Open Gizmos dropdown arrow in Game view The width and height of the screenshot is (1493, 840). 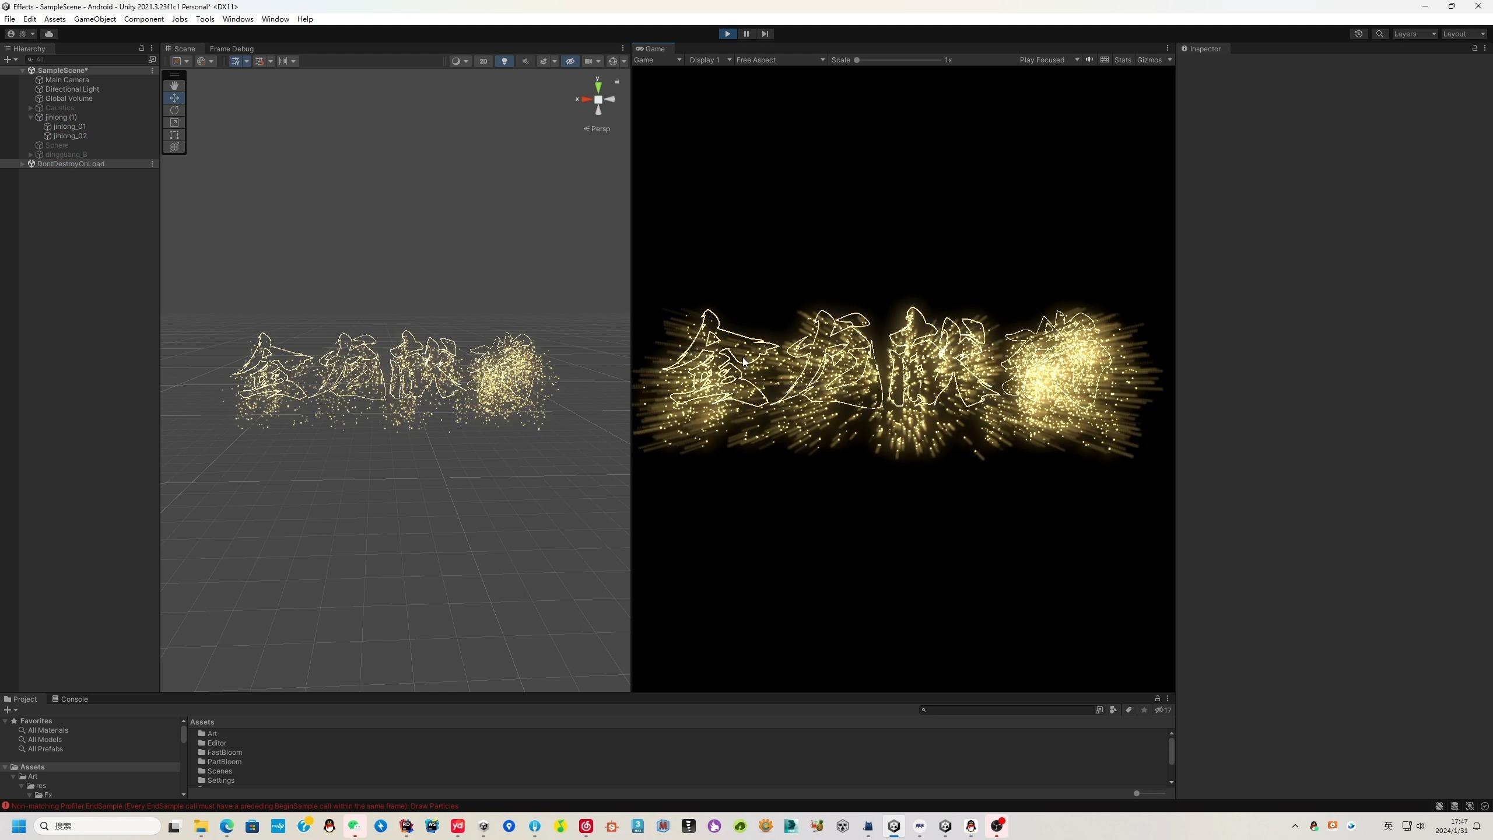(x=1169, y=60)
